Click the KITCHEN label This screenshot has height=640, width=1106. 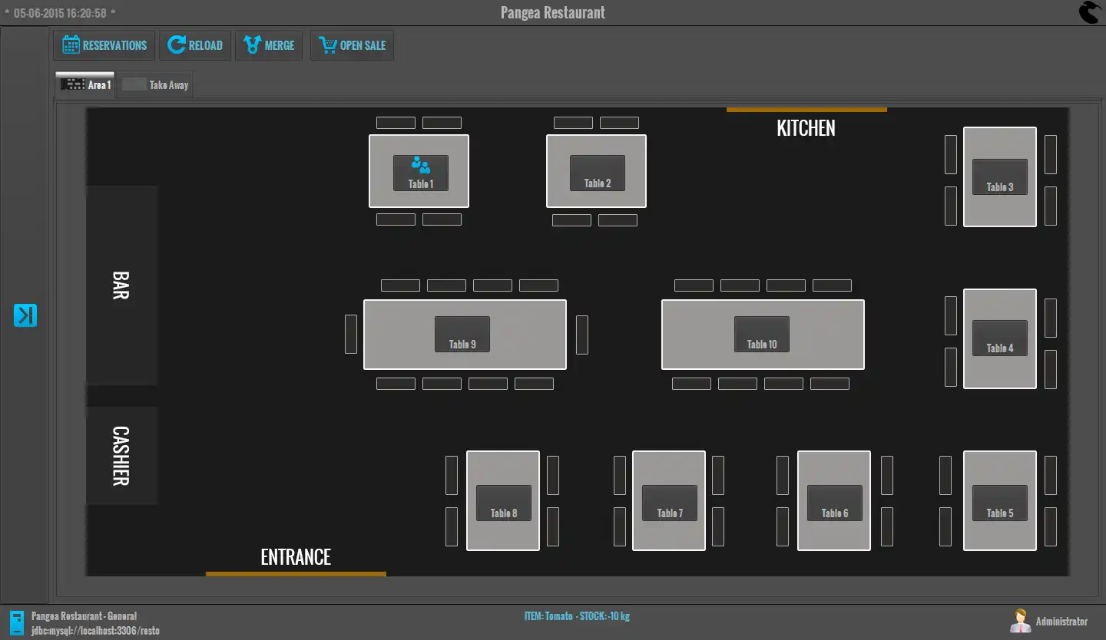[806, 128]
